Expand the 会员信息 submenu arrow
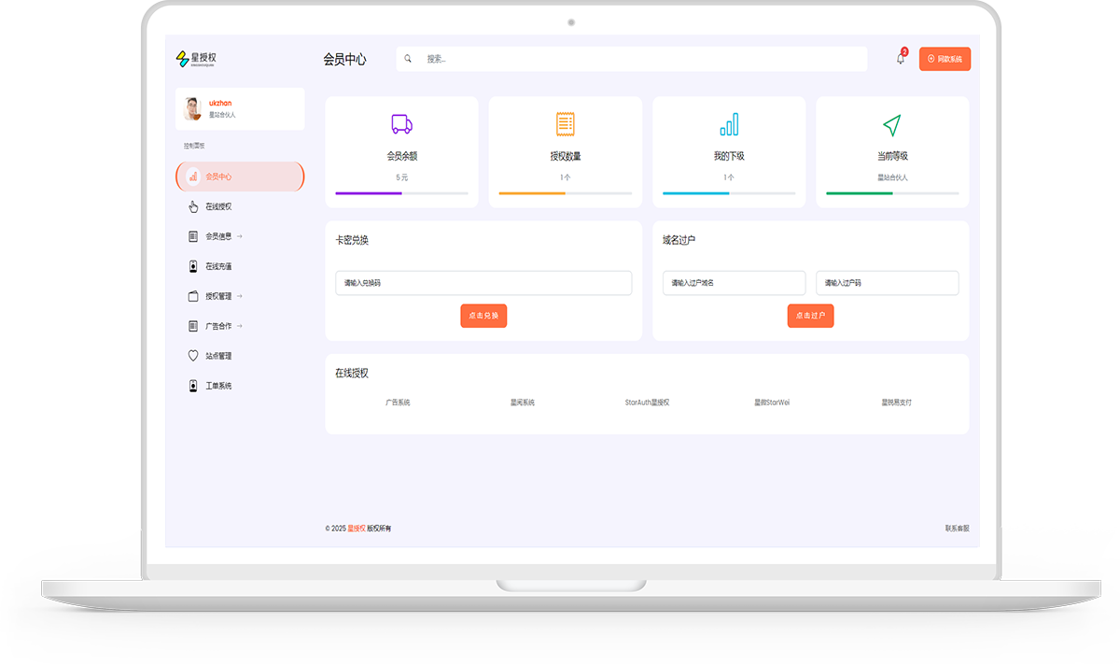1120x664 pixels. (x=239, y=236)
